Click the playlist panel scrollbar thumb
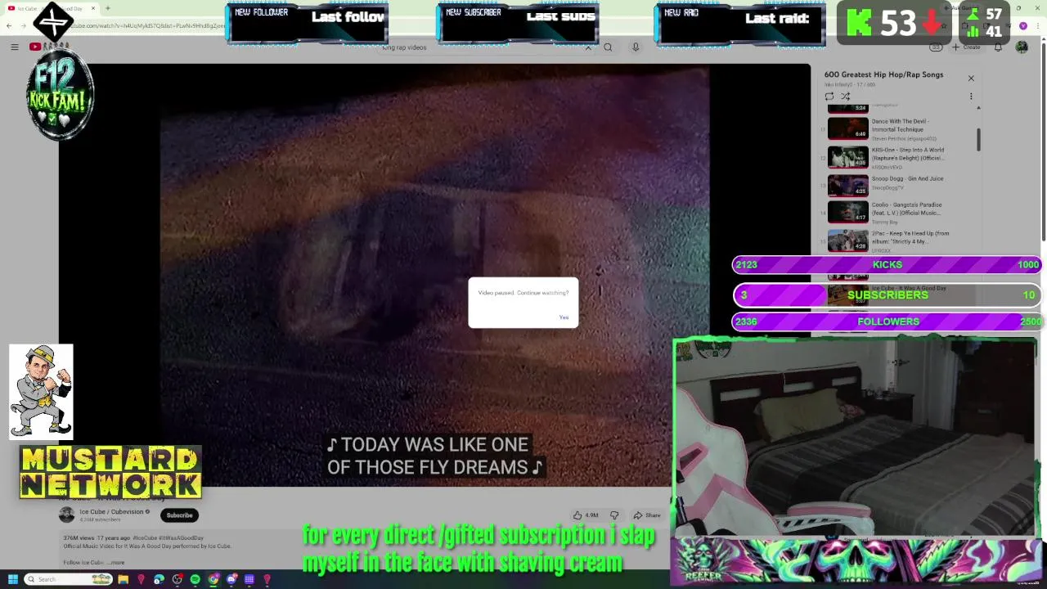 tap(977, 139)
